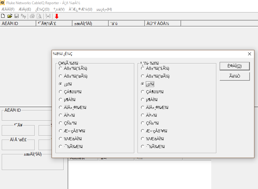Open the Options menu ending in (O)
Image resolution: width=258 pixels, height=189 pixels.
[43, 9]
